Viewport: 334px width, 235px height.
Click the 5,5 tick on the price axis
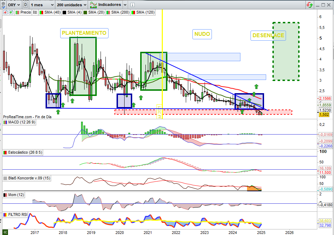[x=322, y=27]
